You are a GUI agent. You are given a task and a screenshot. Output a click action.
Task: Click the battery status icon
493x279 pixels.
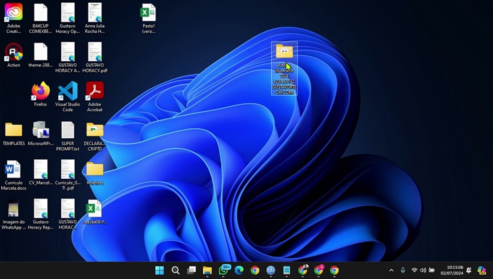pos(432,270)
